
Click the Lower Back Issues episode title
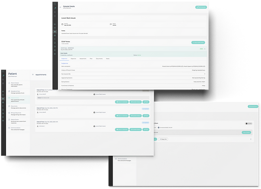[68, 18]
